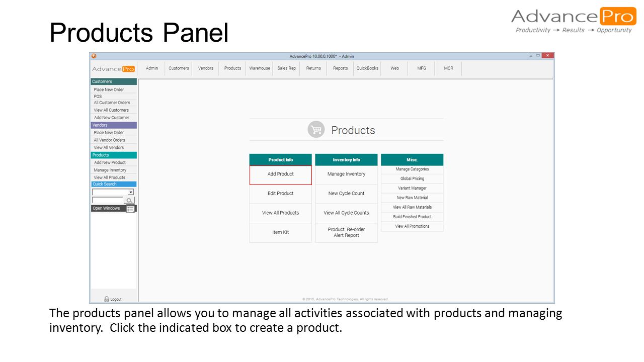Click the Products sidebar section header
Screen dimensions: 644x362
click(114, 155)
